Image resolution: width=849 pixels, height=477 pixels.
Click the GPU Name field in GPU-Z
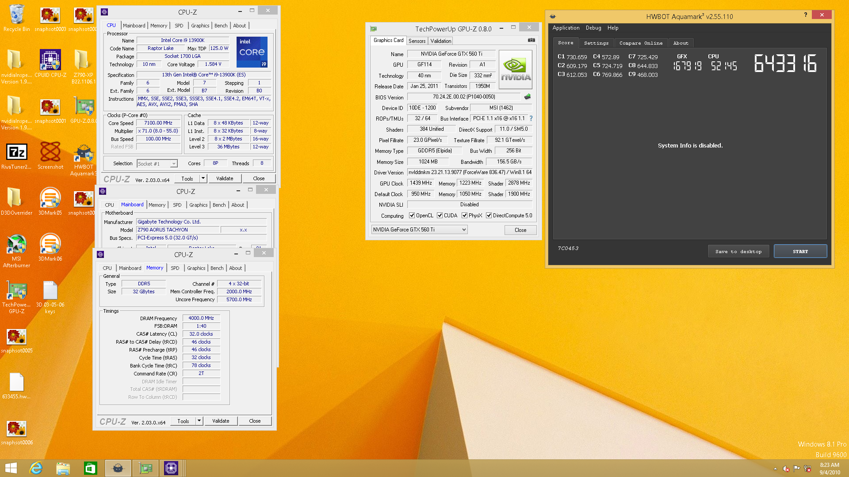tap(451, 54)
